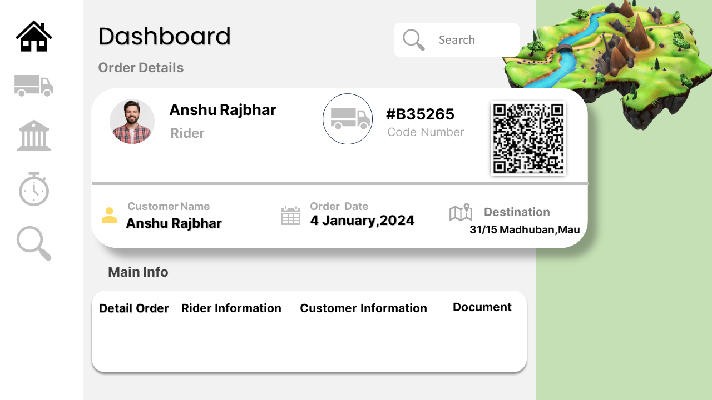Click the yellow customer person icon

point(109,216)
